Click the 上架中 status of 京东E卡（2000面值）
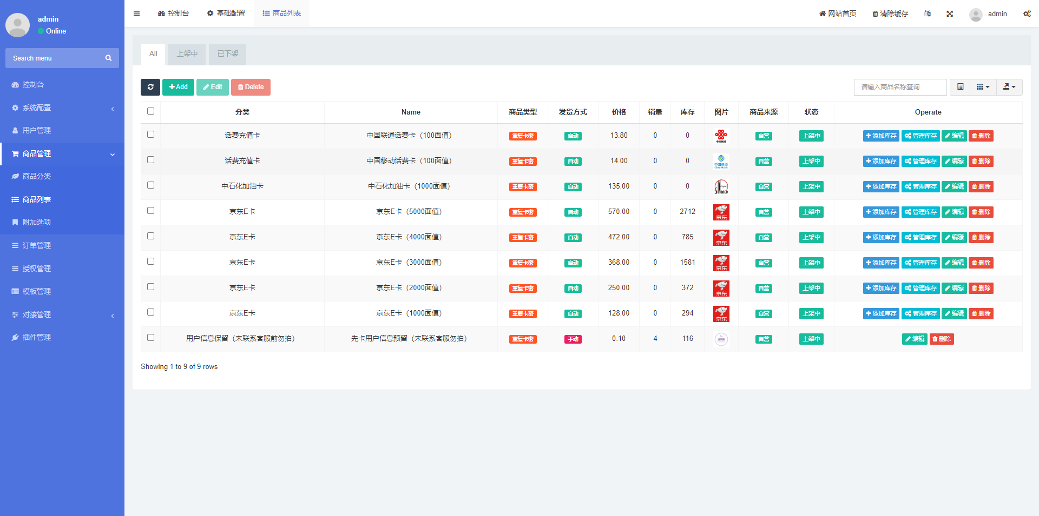1039x516 pixels. click(811, 288)
